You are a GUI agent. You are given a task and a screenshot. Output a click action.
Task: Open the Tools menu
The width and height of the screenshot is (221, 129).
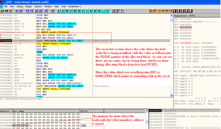[x=64, y=6]
